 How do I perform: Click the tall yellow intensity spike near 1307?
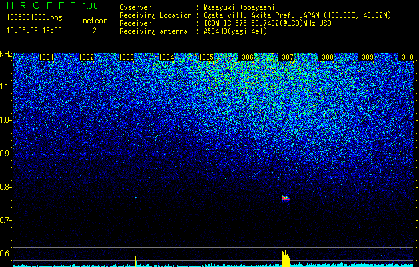[x=286, y=258]
